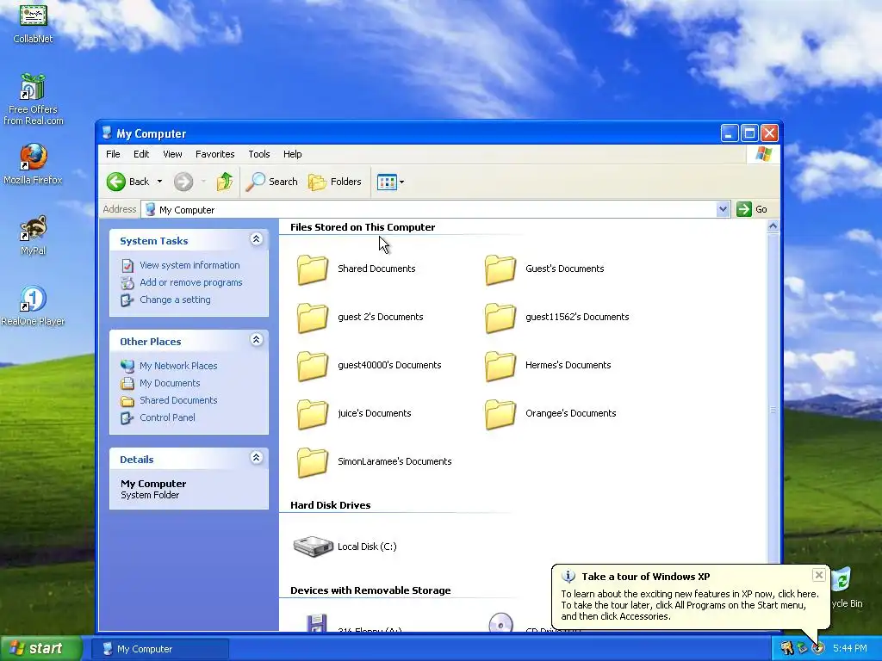882x661 pixels.
Task: Click the clock showing 5:44 PM
Action: [x=850, y=649]
